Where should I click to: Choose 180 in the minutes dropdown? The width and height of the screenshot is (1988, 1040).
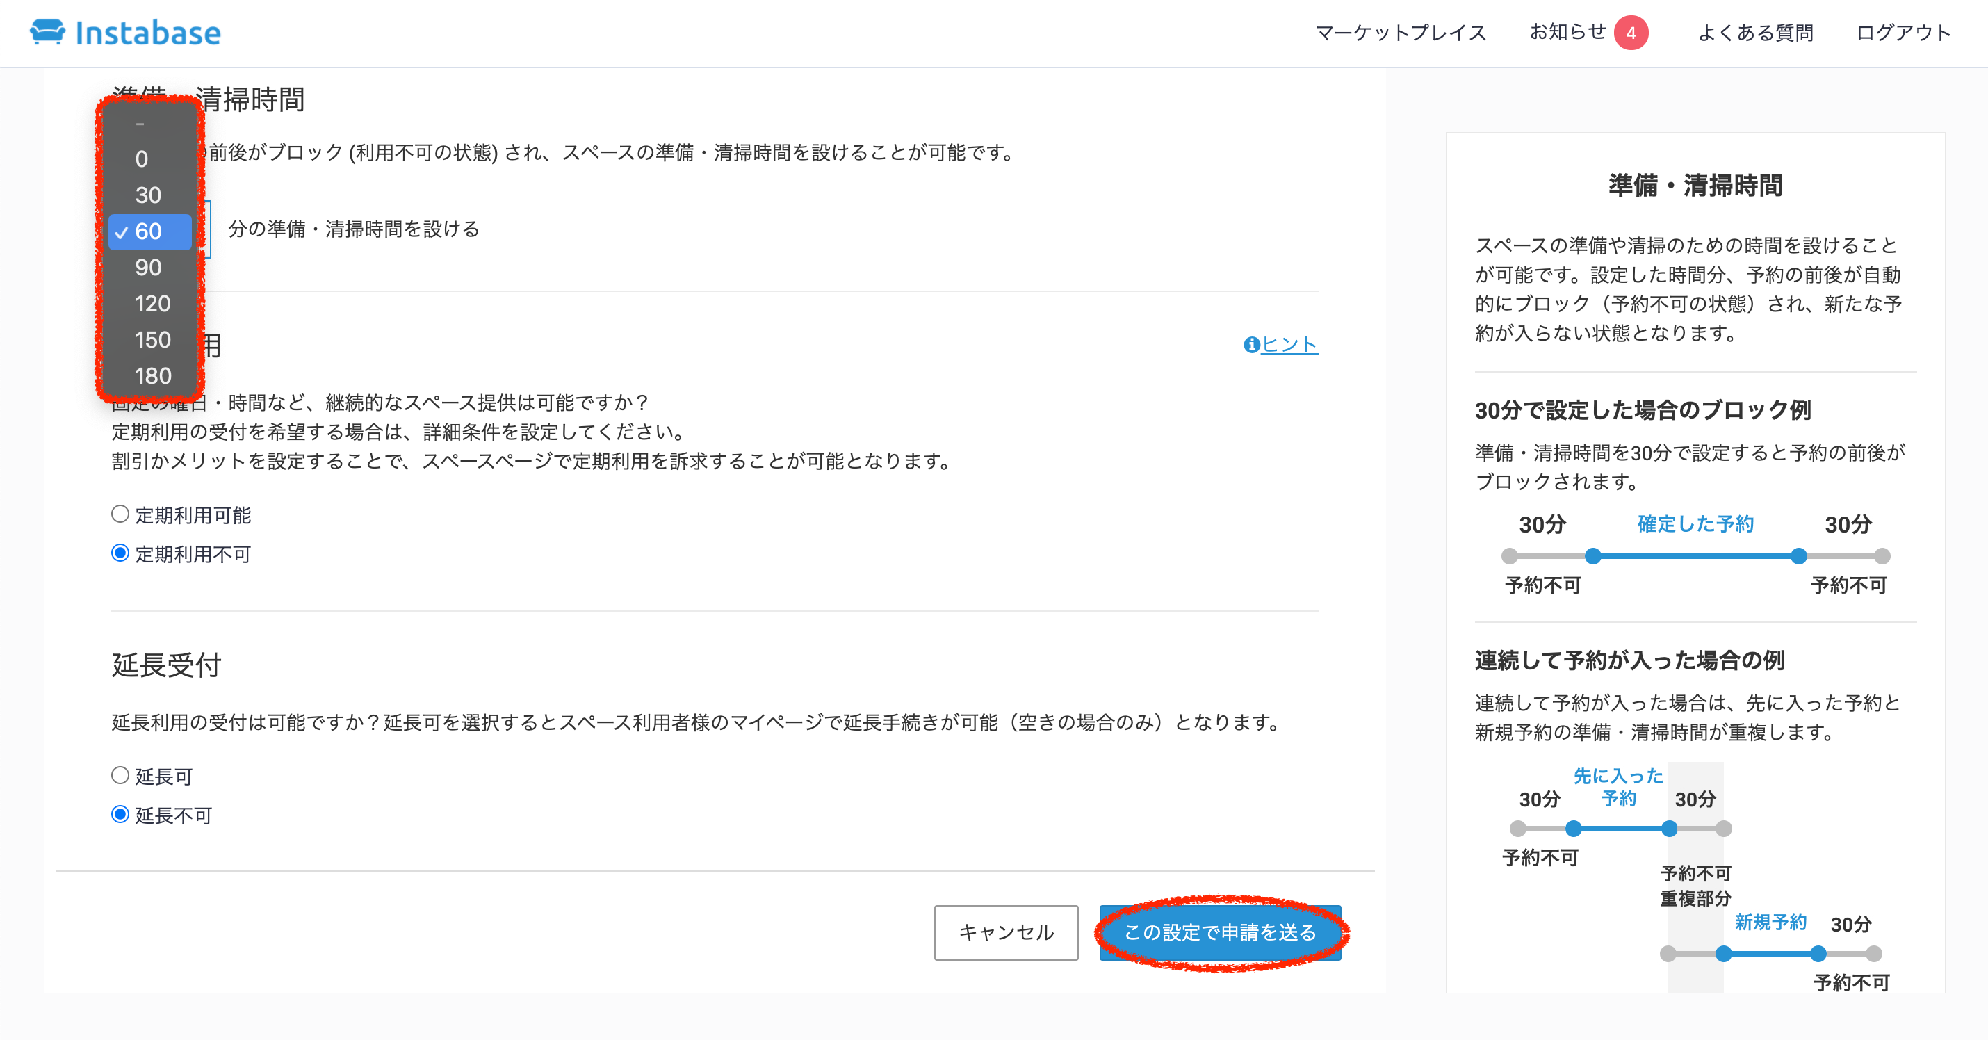coord(152,376)
